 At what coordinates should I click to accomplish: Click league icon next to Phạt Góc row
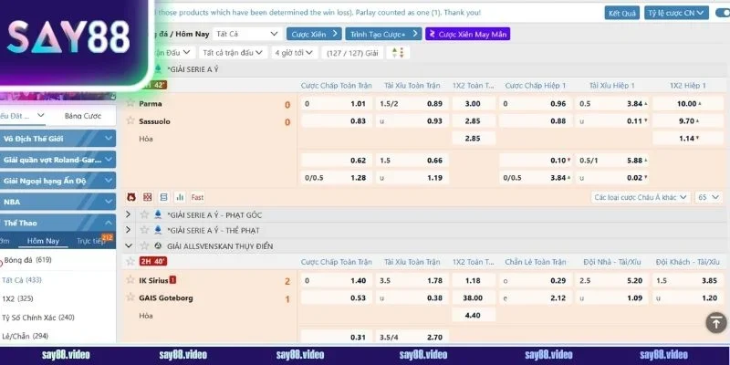[158, 214]
